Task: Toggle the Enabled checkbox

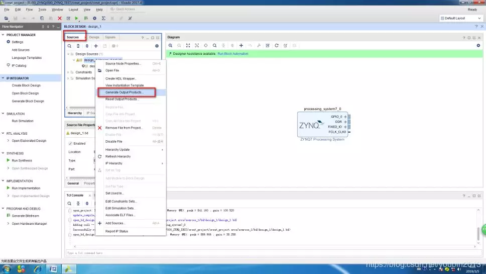Action: (x=70, y=143)
